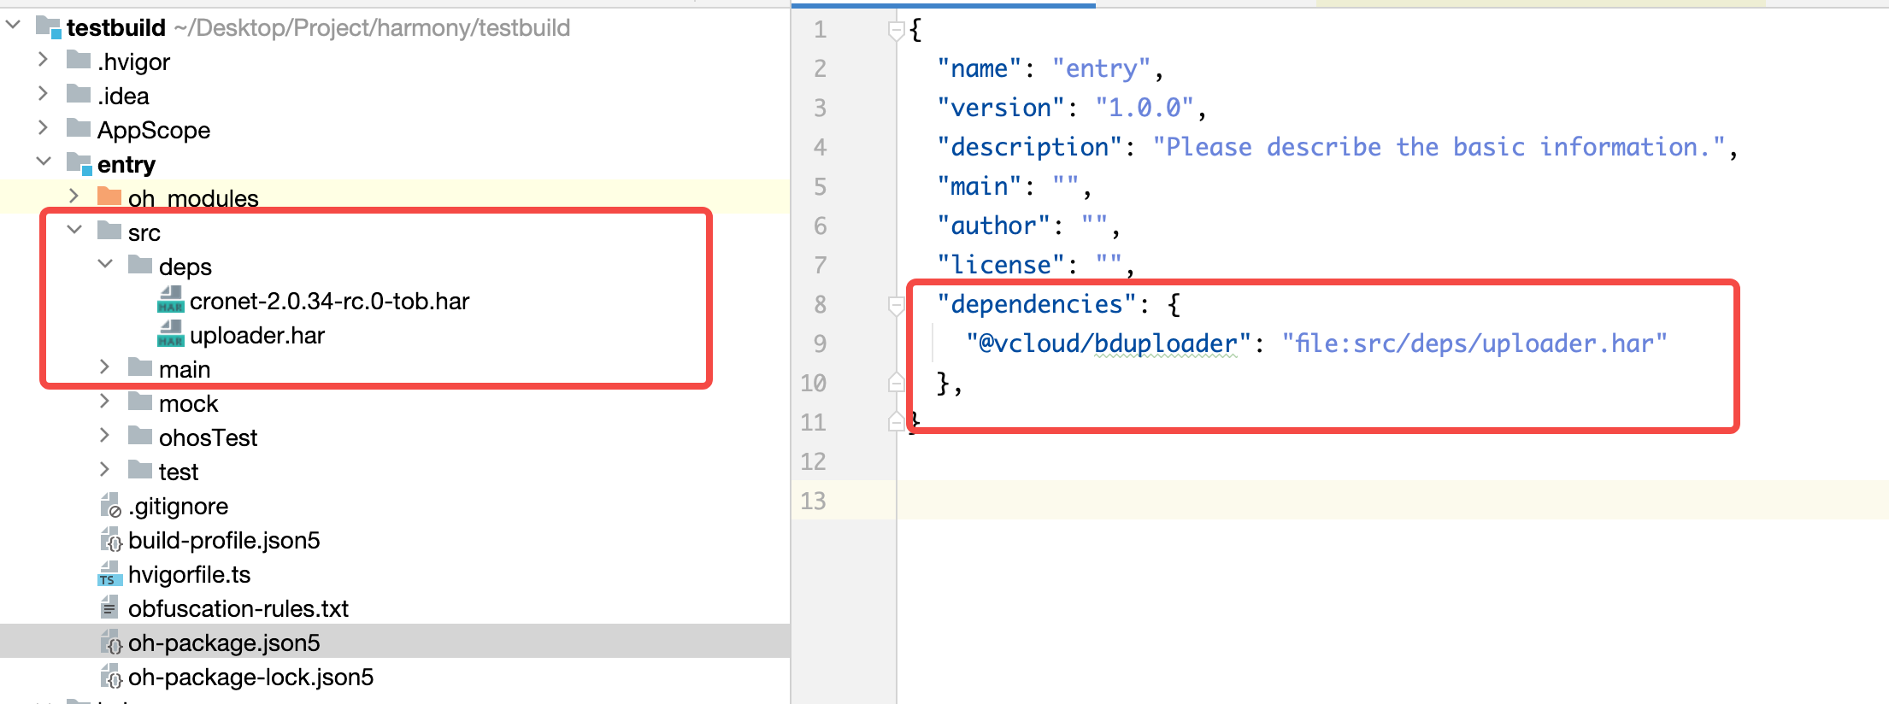Click the deps folder icon
The height and width of the screenshot is (704, 1889).
pyautogui.click(x=140, y=265)
